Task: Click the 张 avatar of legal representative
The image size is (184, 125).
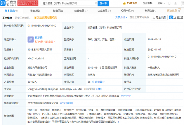Action: click(31, 39)
